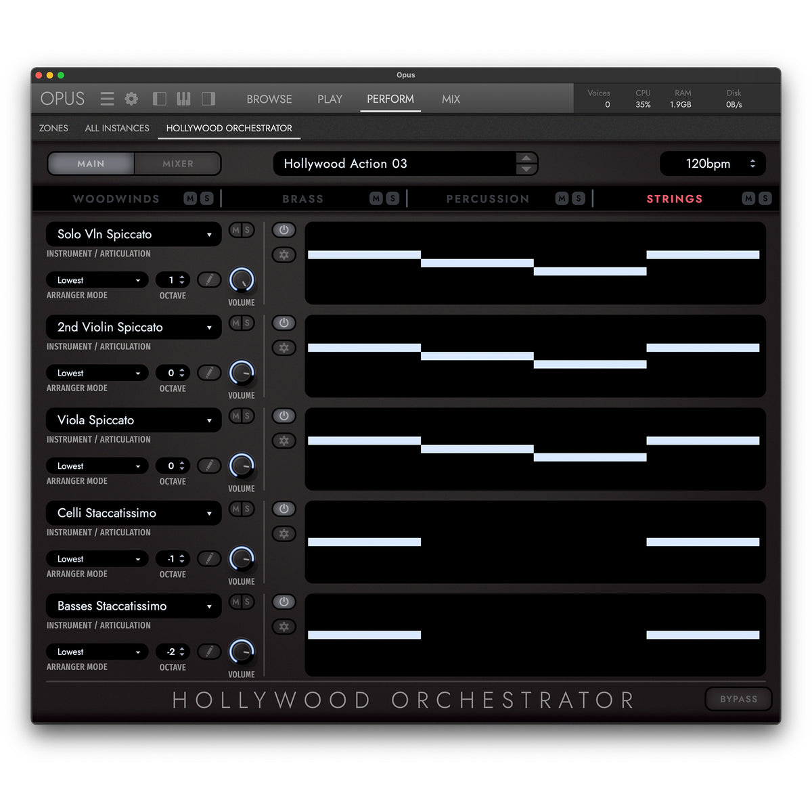Image resolution: width=812 pixels, height=812 pixels.
Task: Open Celli Staccatissimo pattern settings gear
Action: [x=284, y=534]
